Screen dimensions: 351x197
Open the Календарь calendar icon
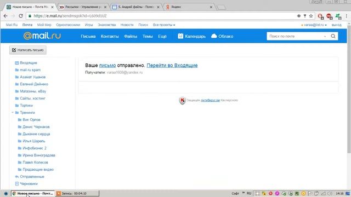point(180,36)
